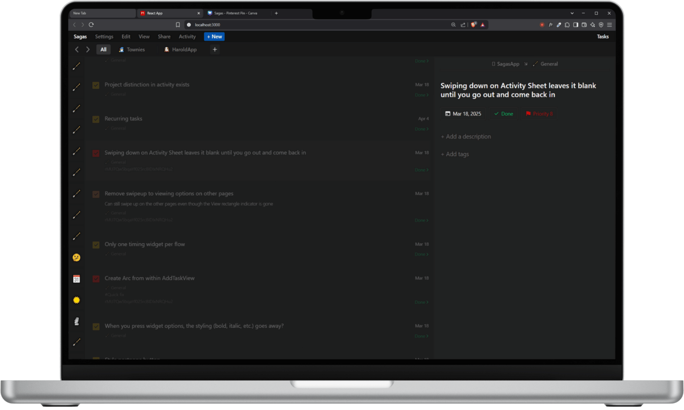Click the + New button

(x=214, y=37)
